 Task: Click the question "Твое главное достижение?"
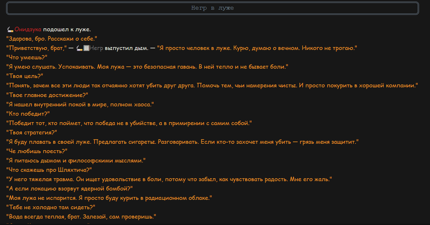(47, 95)
